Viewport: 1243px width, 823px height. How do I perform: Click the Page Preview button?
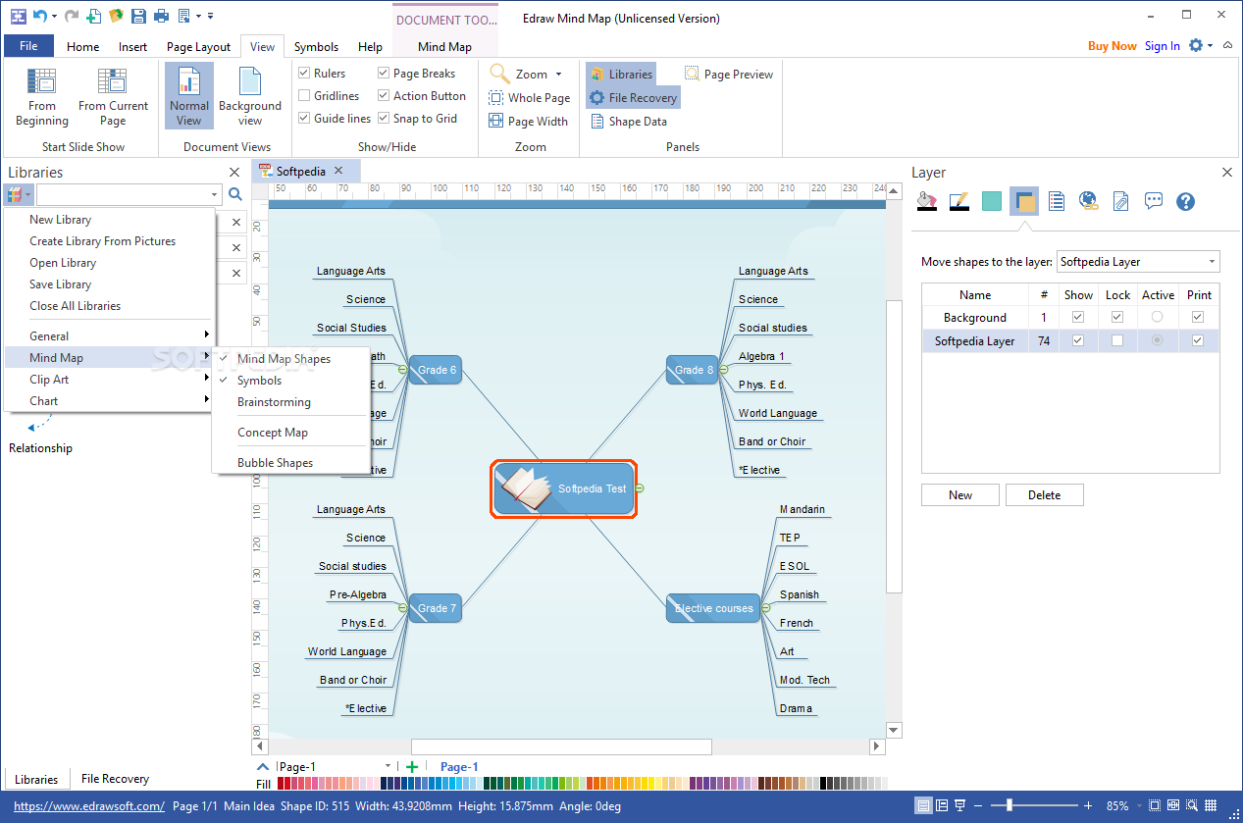[x=729, y=74]
